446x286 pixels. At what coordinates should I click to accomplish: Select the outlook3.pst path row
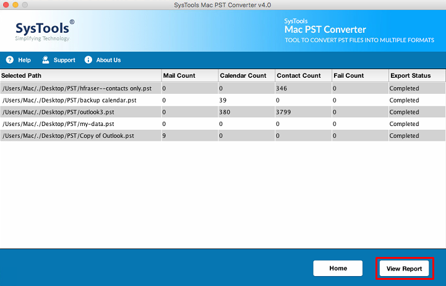pyautogui.click(x=81, y=112)
